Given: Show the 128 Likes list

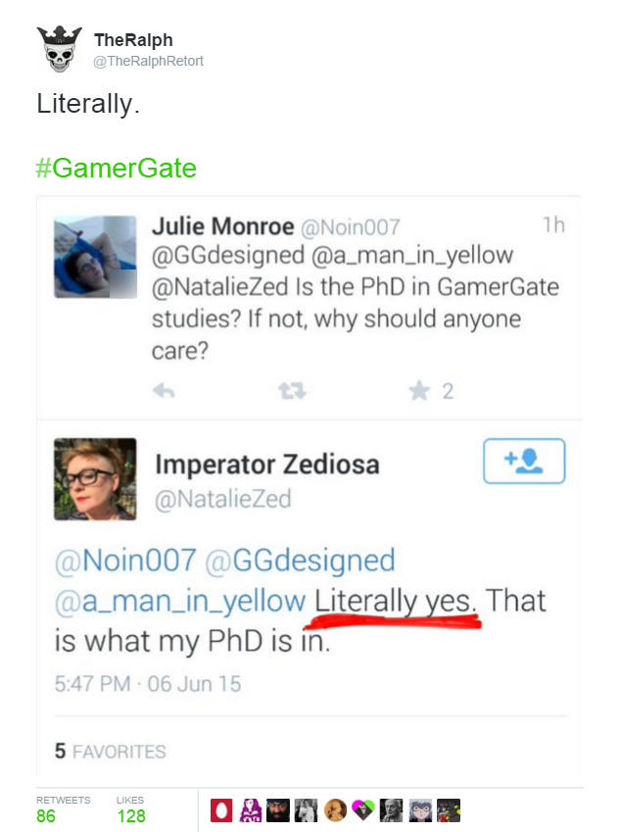Looking at the screenshot, I should [131, 809].
